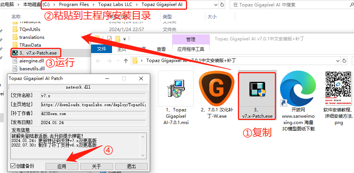Open the 文件 tab in the ribbon
The width and height of the screenshot is (354, 173).
[101, 49]
